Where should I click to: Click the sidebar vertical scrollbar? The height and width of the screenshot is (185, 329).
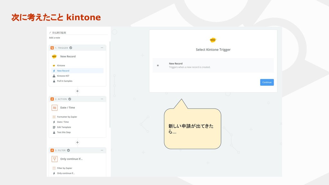[x=110, y=84]
